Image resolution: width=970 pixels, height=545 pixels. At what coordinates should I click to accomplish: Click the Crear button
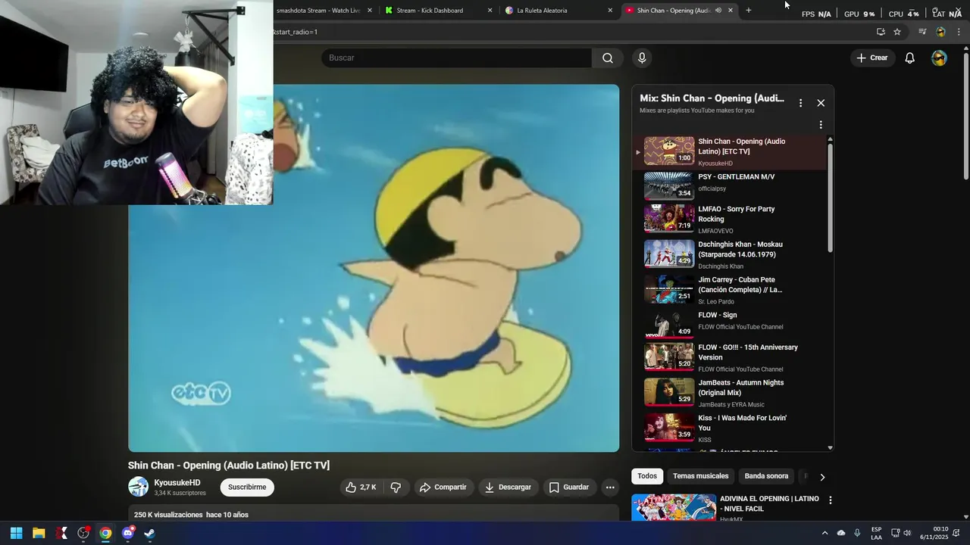[871, 58]
